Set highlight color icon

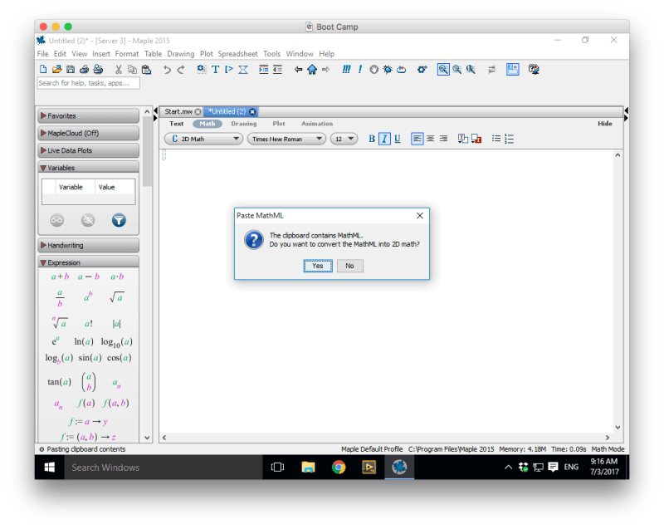click(476, 139)
